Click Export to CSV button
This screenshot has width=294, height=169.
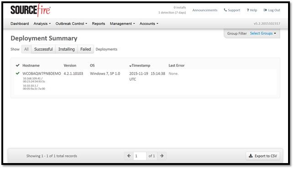pyautogui.click(x=262, y=156)
